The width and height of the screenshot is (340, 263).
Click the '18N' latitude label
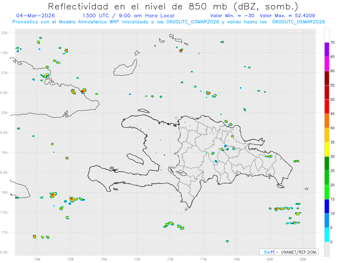tap(5, 192)
